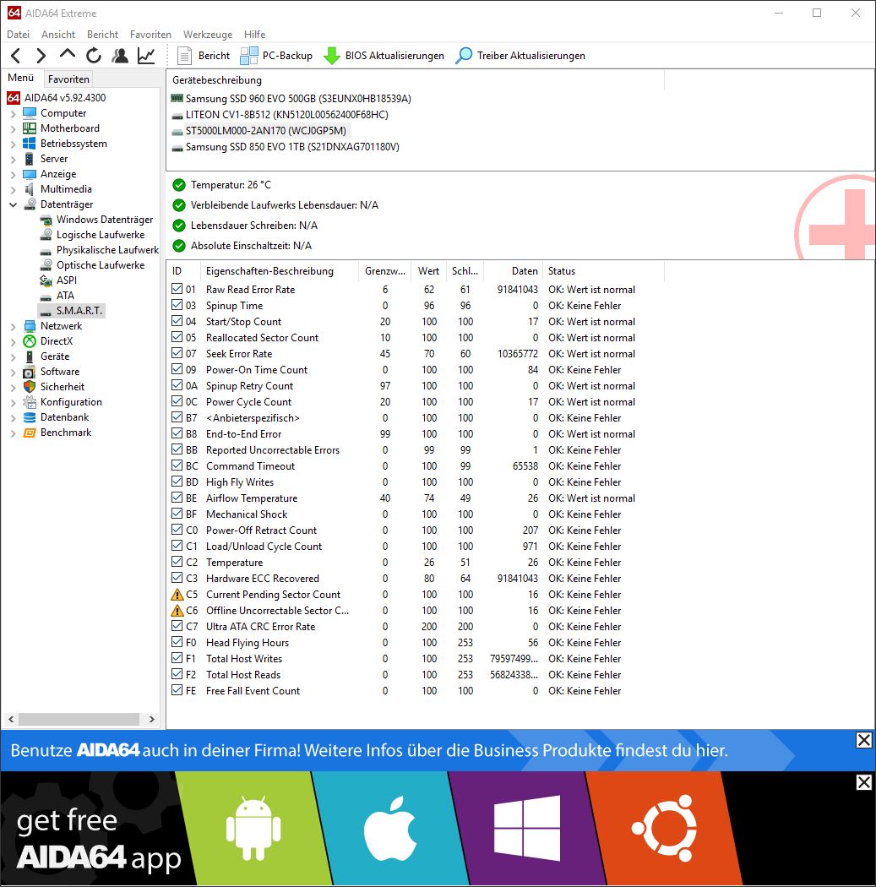
Task: Open the Werkzeuge menu
Action: coord(208,35)
